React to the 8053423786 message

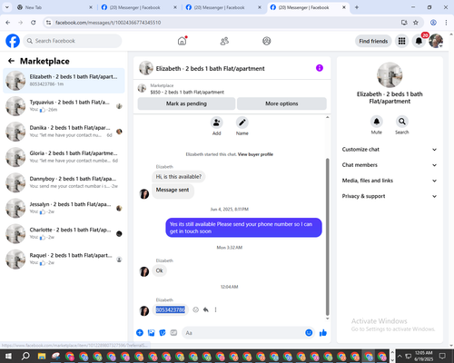tap(196, 309)
